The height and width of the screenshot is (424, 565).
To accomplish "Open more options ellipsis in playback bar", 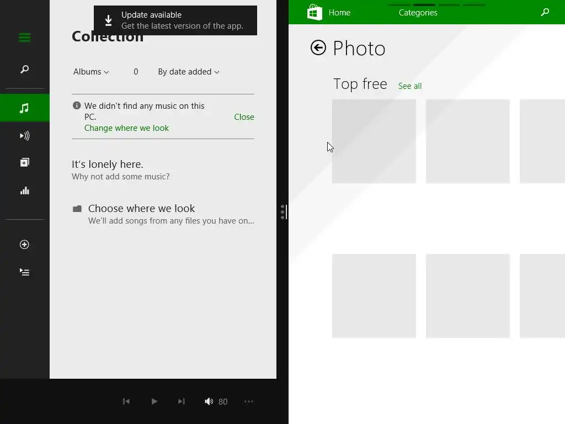I will [249, 401].
